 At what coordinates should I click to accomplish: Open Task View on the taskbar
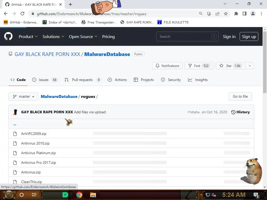34,195
